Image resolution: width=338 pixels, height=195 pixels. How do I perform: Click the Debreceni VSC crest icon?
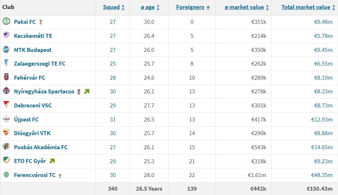coord(6,105)
